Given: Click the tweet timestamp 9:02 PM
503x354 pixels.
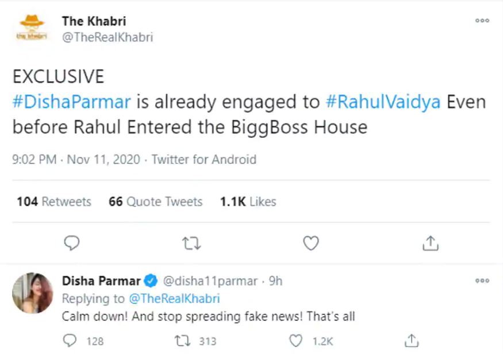Looking at the screenshot, I should tap(34, 159).
